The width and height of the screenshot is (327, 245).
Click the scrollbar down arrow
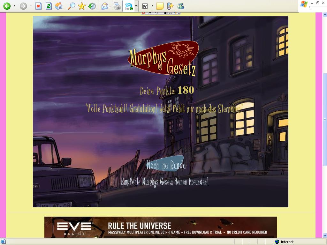[x=325, y=235]
